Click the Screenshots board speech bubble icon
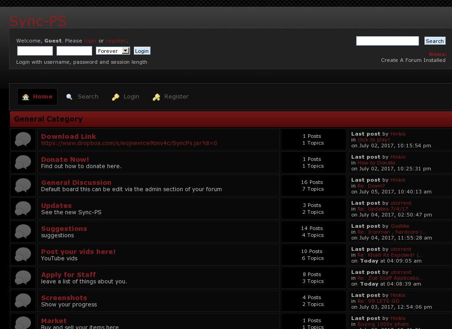The width and height of the screenshot is (452, 329). 23,301
